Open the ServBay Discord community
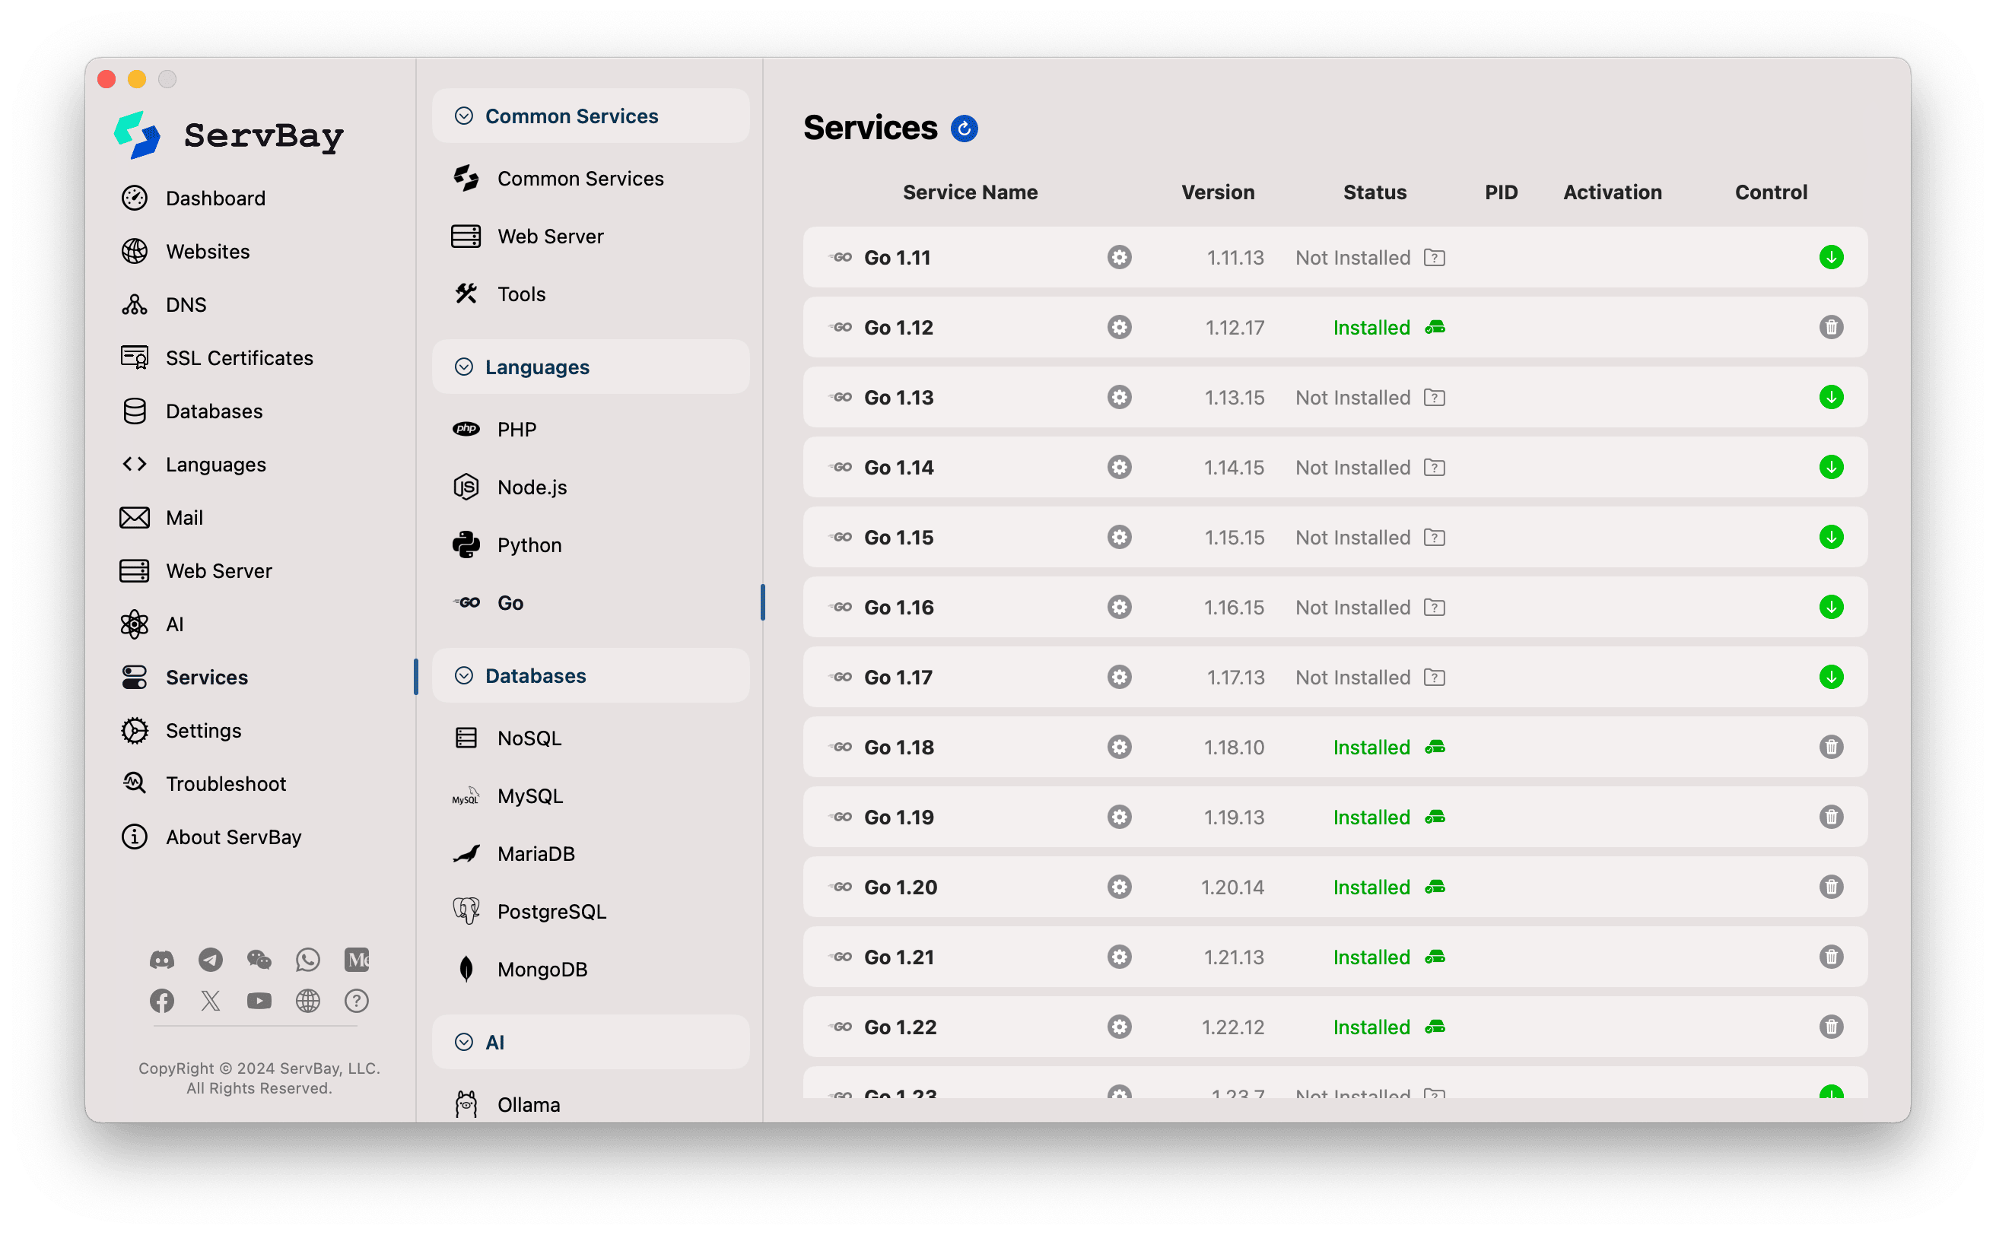This screenshot has height=1235, width=1996. [x=162, y=960]
